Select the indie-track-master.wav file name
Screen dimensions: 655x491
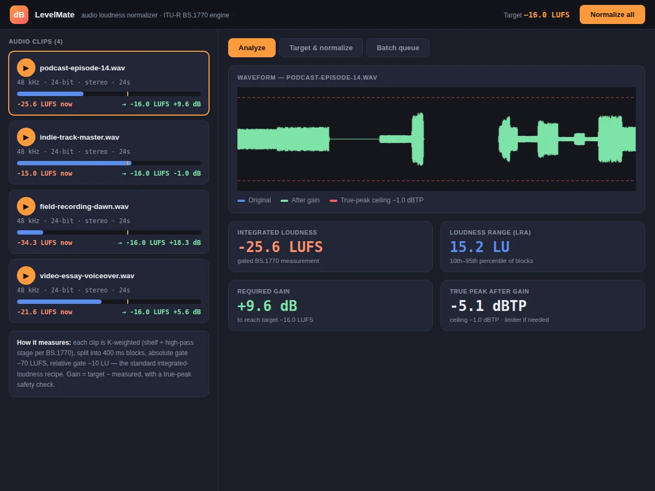(x=80, y=137)
